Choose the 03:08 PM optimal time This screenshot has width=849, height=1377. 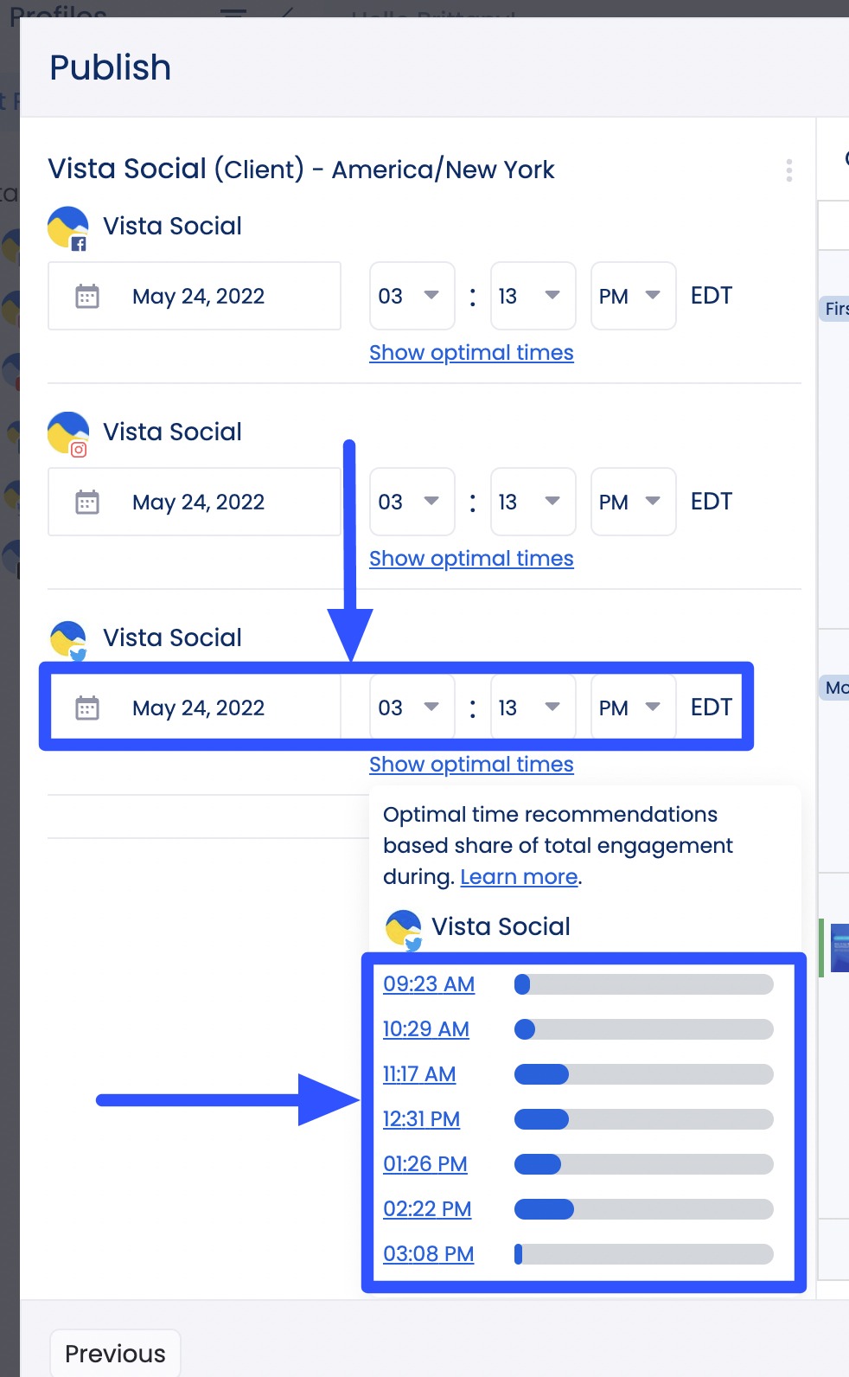click(x=428, y=1253)
